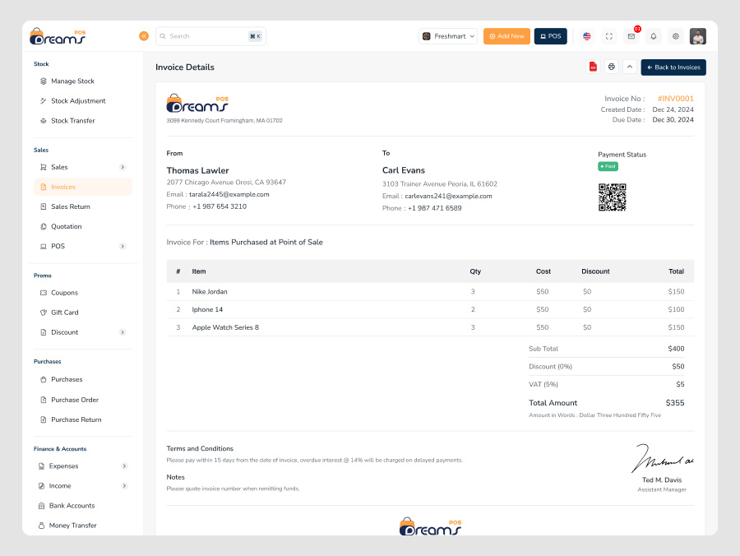Image resolution: width=740 pixels, height=556 pixels.
Task: Expand Discount submenu chevron
Action: click(x=123, y=332)
